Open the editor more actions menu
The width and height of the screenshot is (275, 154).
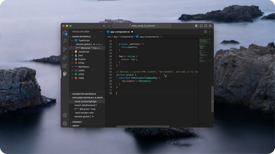coord(210,32)
